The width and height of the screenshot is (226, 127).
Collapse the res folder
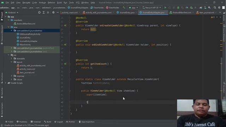8,55
